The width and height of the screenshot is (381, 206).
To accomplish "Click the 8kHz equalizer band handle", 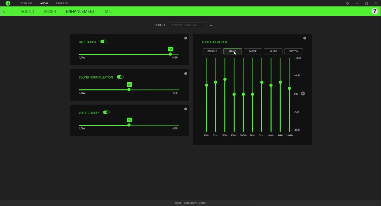I will 280,82.
